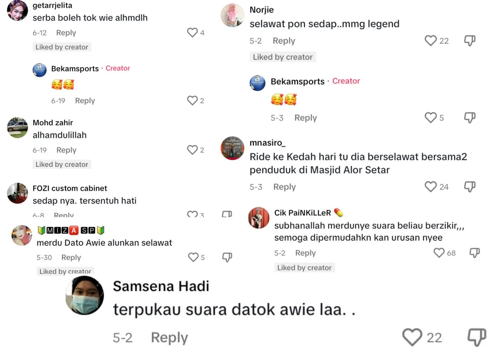Like Norjie's comment with the heart icon
This screenshot has height=347, width=487.
(x=431, y=41)
